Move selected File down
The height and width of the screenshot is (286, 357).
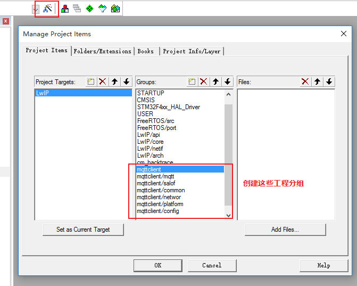click(329, 81)
